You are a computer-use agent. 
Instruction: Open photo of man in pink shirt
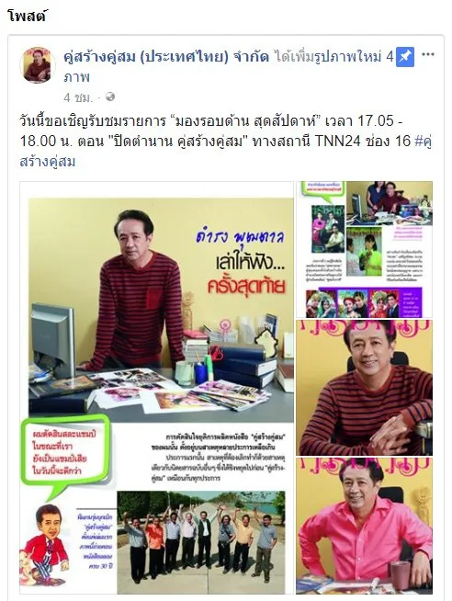click(x=365, y=526)
